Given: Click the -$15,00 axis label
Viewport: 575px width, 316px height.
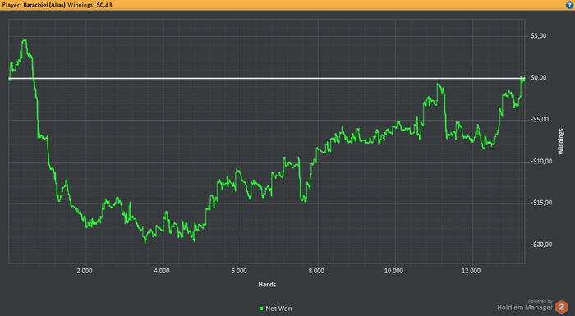Looking at the screenshot, I should tap(540, 203).
